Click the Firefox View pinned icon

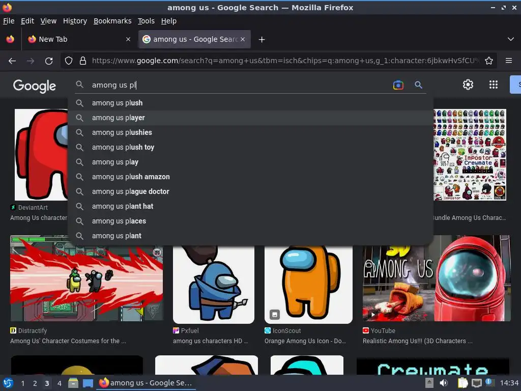pos(10,39)
